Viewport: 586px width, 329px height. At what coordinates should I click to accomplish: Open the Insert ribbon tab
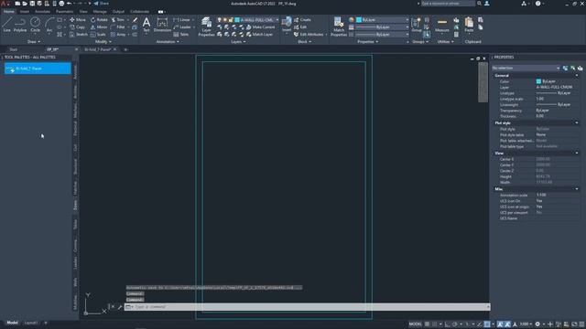25,12
